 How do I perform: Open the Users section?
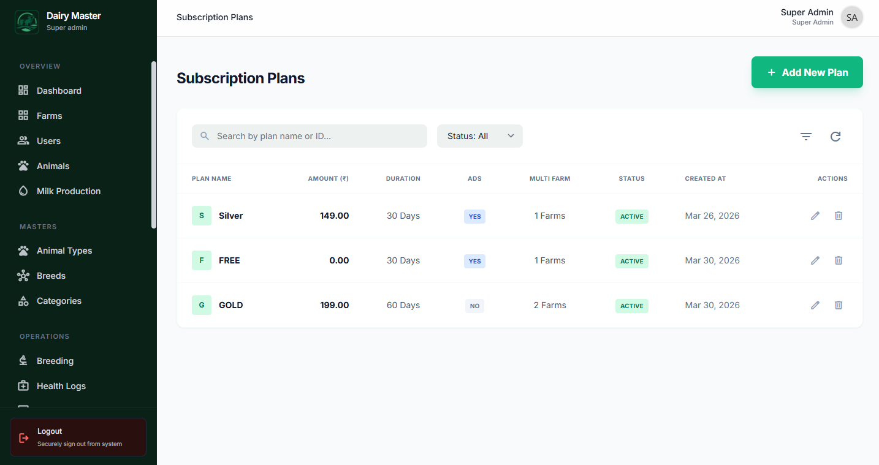tap(49, 140)
